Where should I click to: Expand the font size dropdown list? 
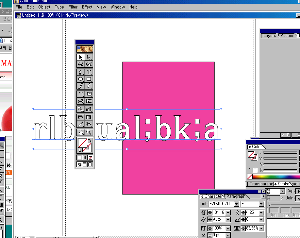[228, 212]
